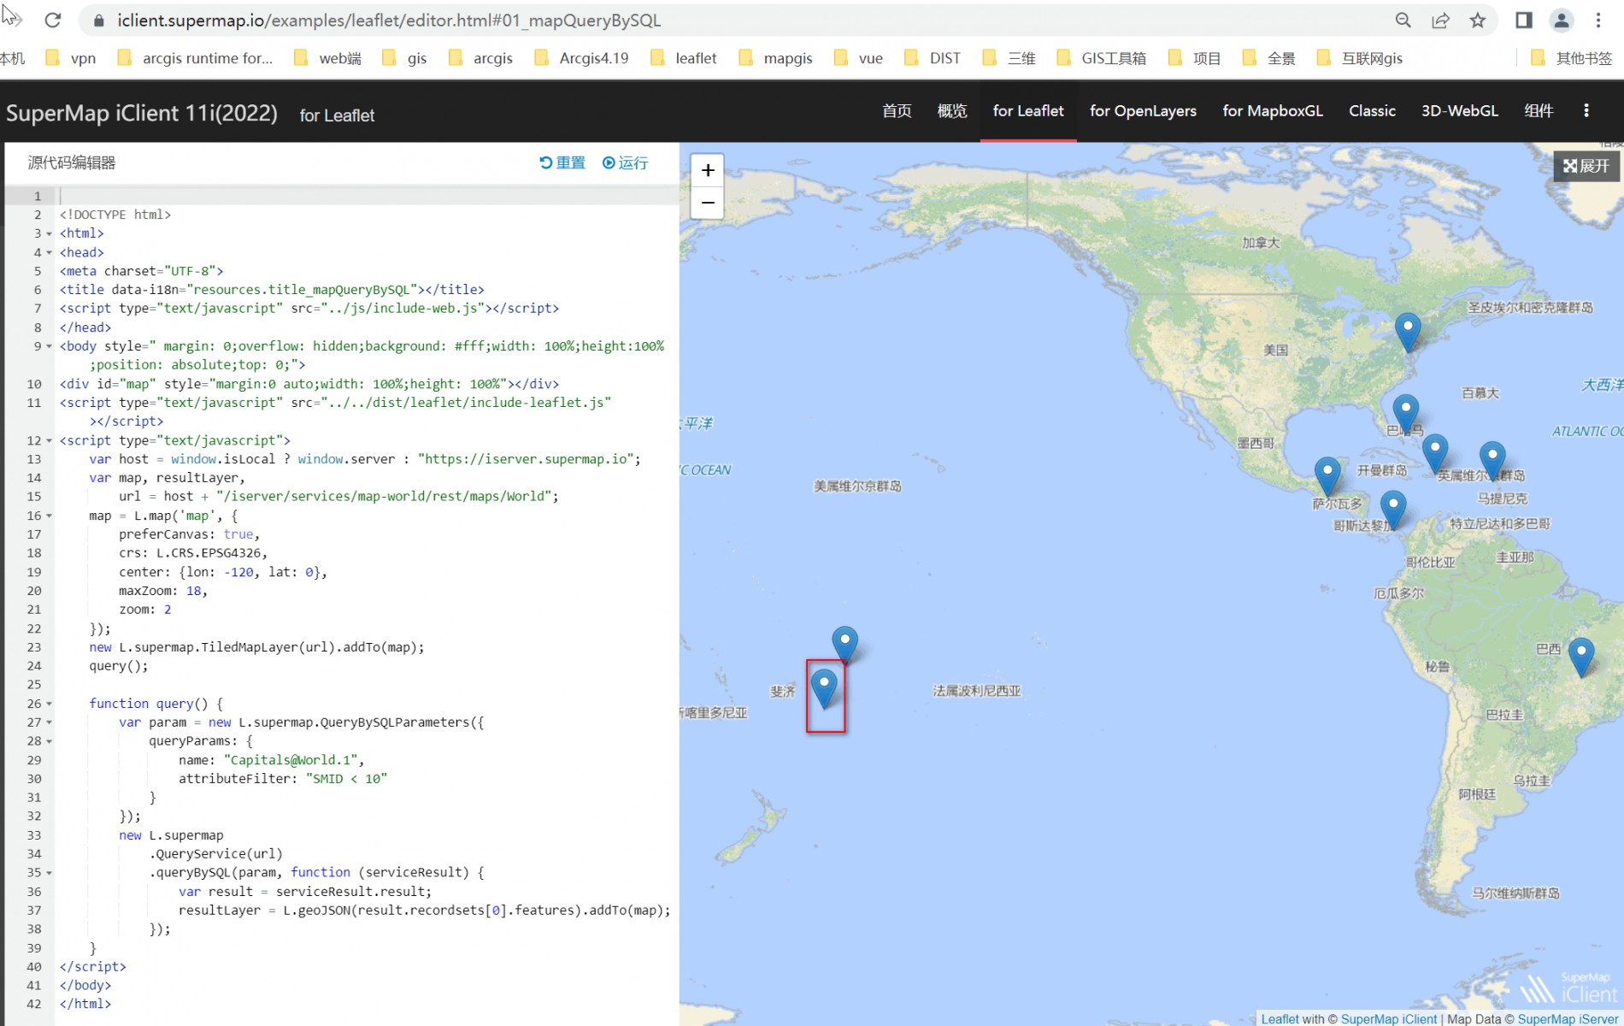1624x1026 pixels.
Task: Click the "Capitals@World.1" name string
Action: coord(291,760)
